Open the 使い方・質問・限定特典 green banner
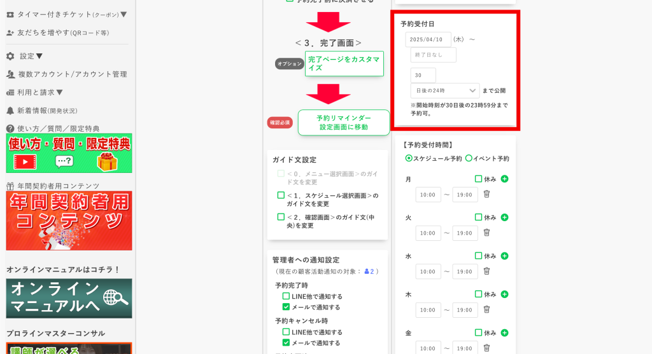This screenshot has height=354, width=652. 69,153
